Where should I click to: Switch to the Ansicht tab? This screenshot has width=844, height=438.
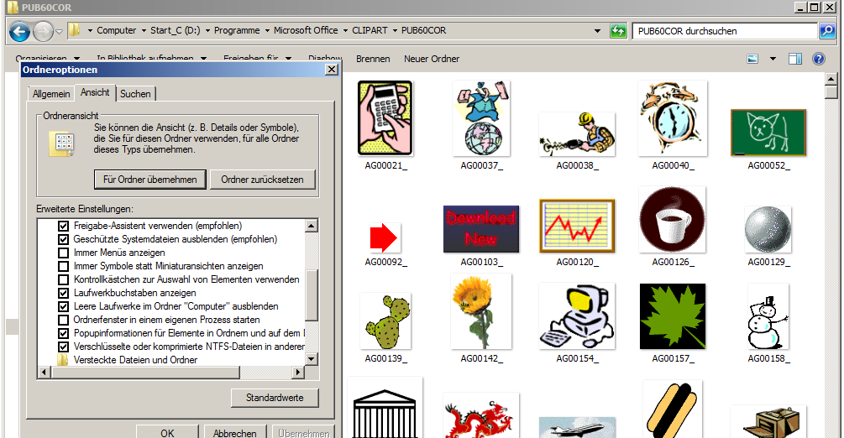tap(95, 92)
